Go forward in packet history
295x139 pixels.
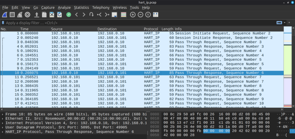[x=84, y=15]
